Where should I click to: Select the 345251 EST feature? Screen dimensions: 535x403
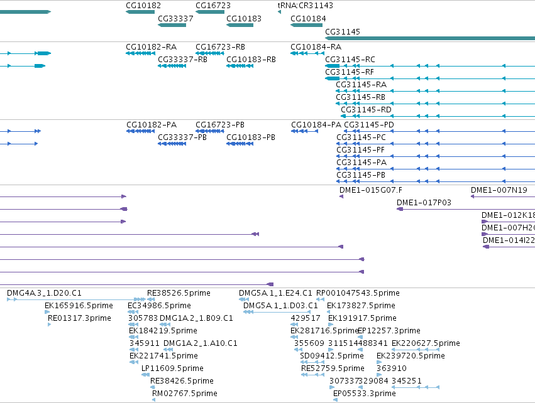pos(416,388)
